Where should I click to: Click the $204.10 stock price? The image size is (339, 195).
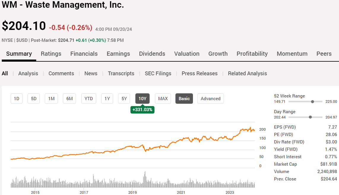tap(24, 26)
